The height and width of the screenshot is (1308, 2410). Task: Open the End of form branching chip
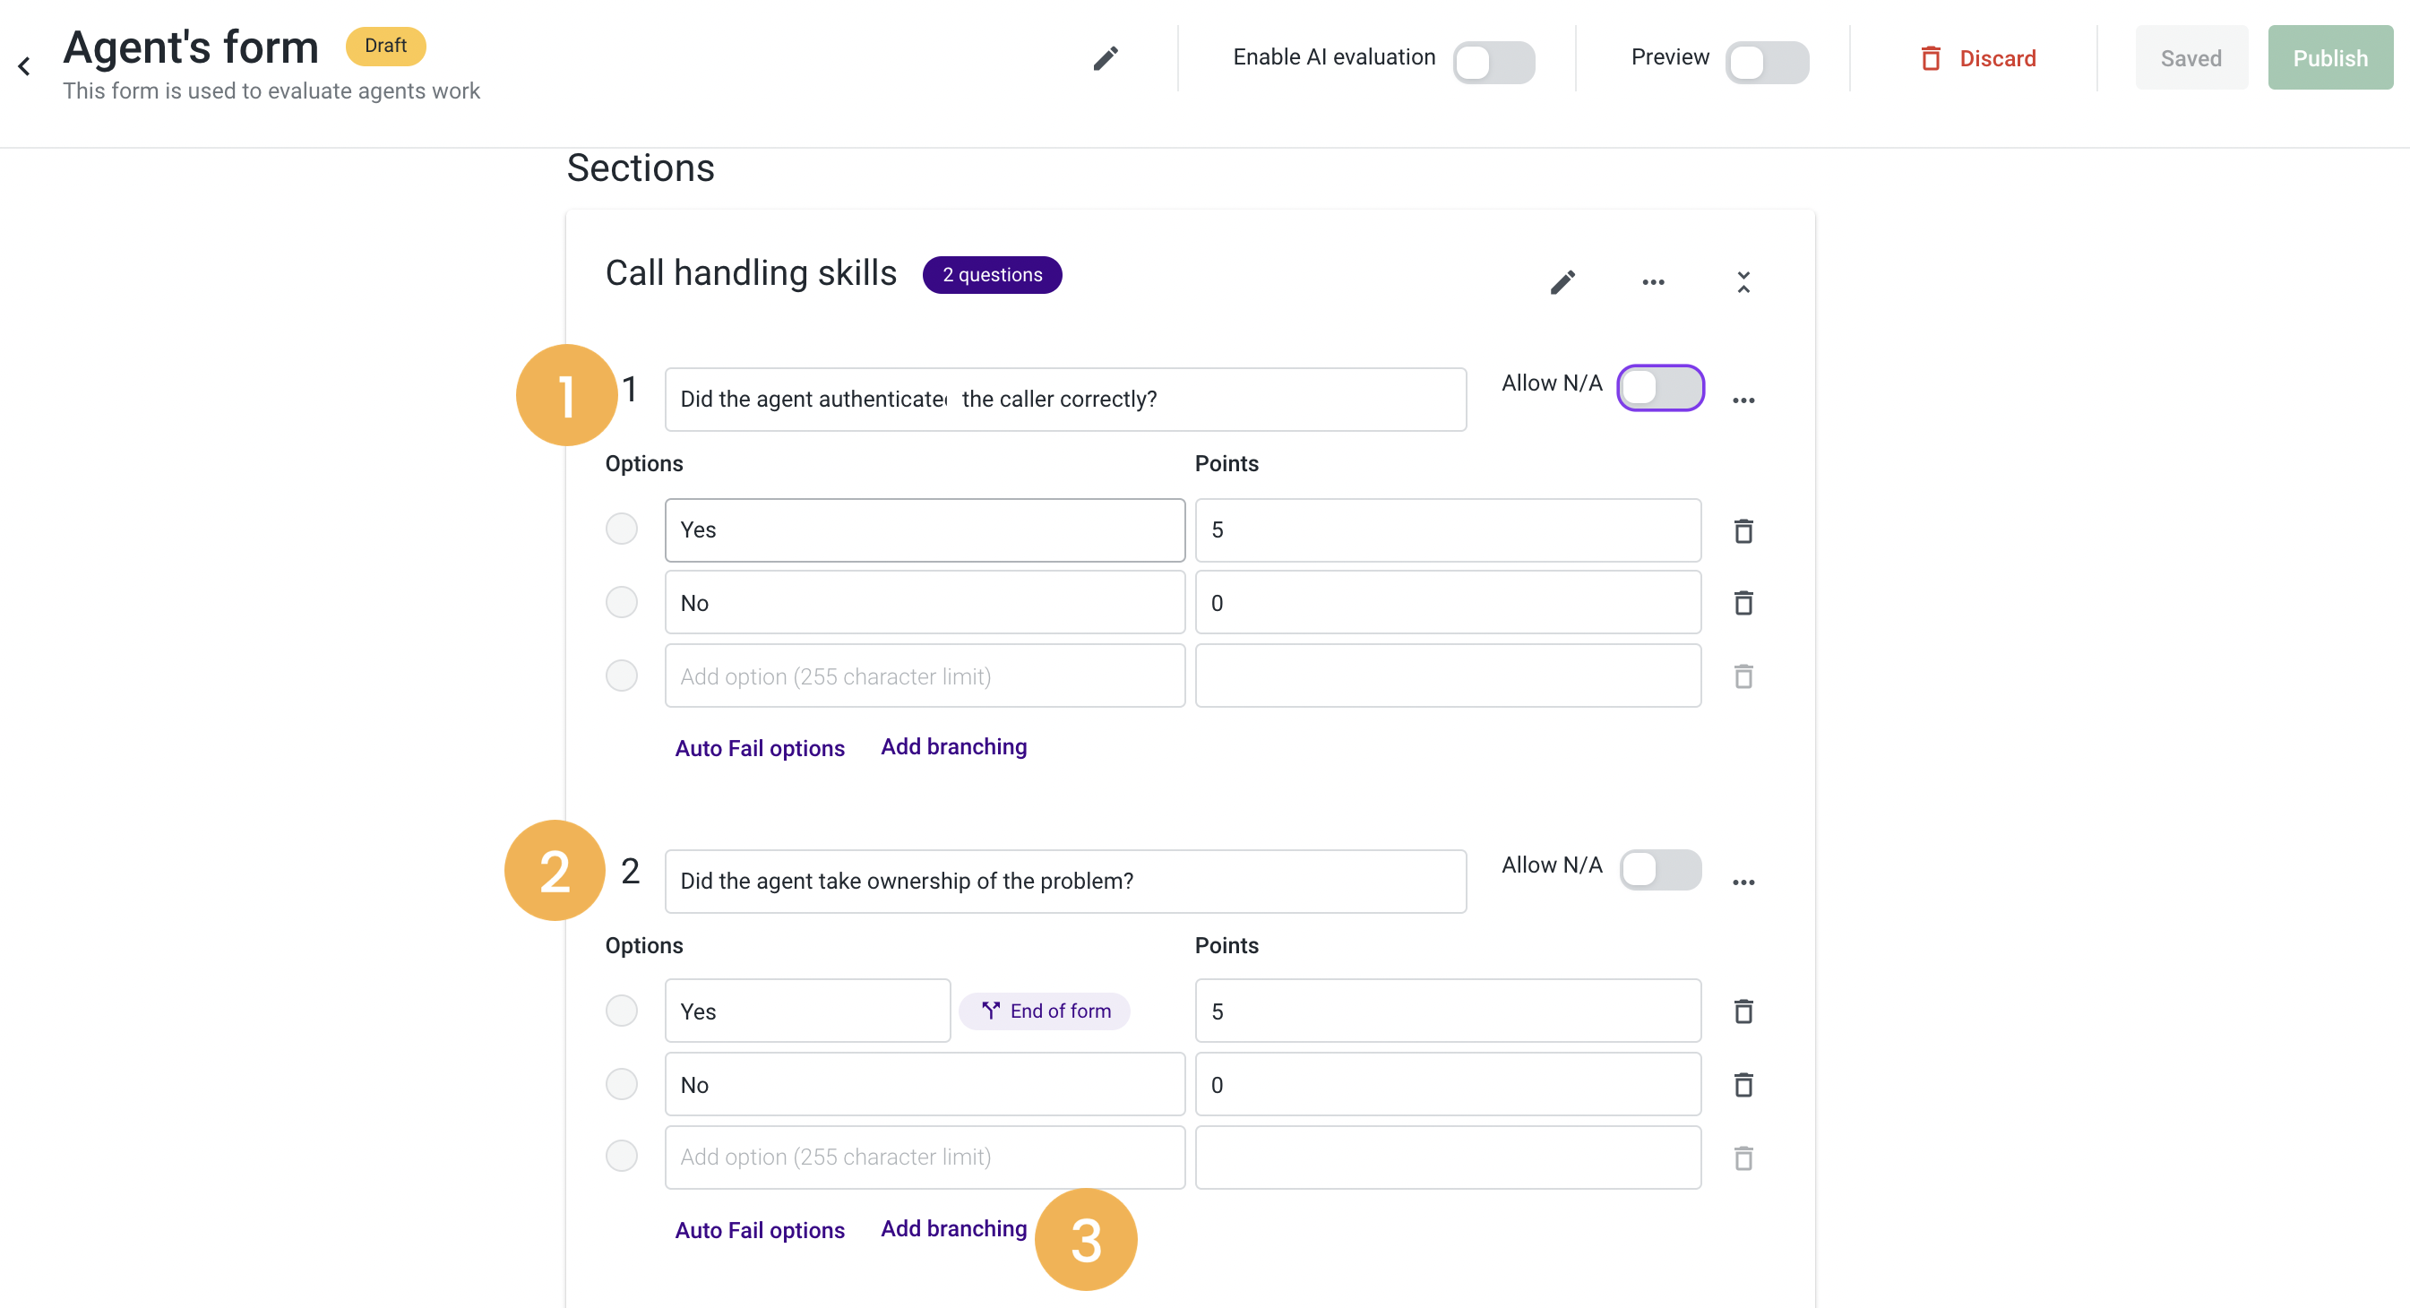(x=1044, y=1011)
